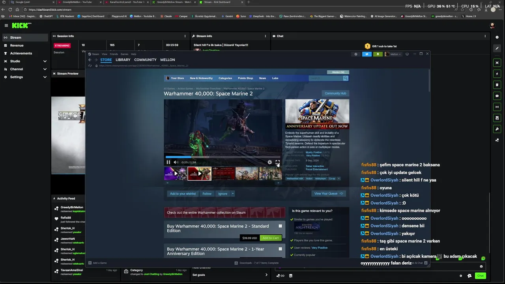Screen dimensions: 505x284
Task: Expand the Ignore options dropdown arrow
Action: pyautogui.click(x=233, y=194)
